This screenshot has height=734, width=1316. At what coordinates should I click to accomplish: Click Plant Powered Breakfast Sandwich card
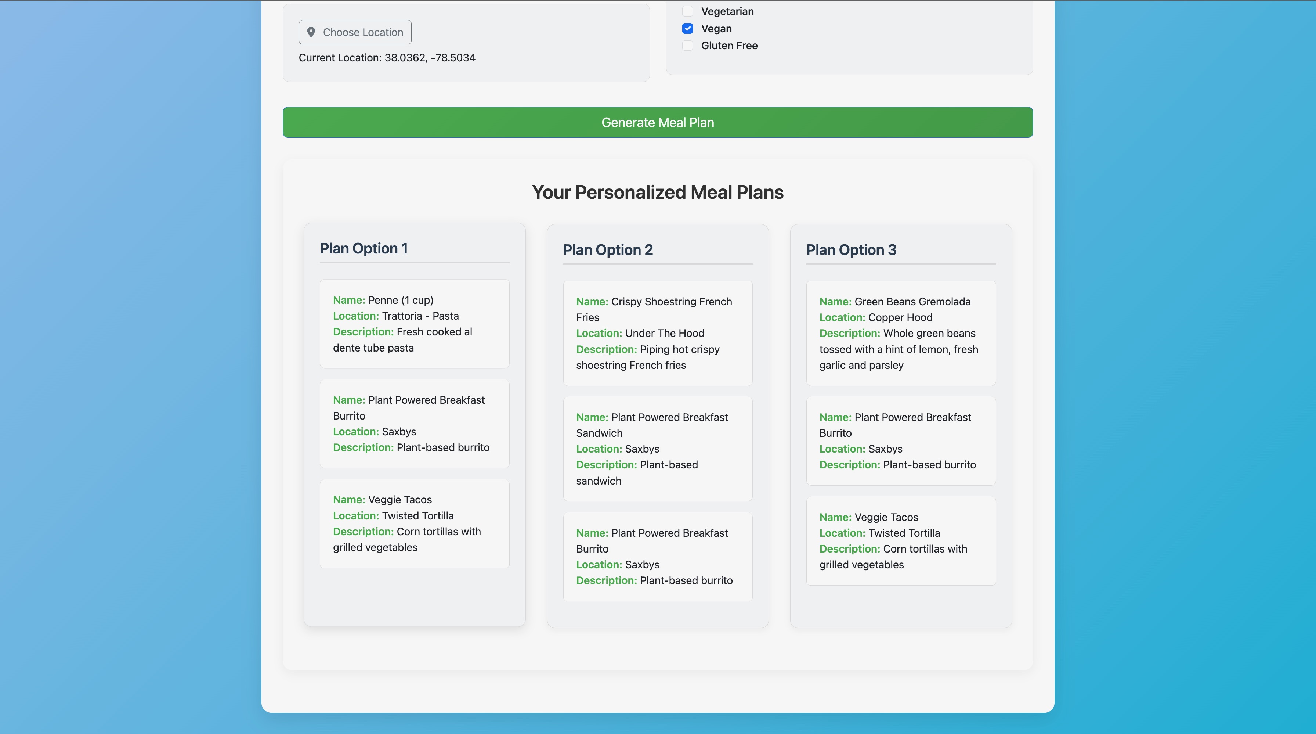point(658,449)
